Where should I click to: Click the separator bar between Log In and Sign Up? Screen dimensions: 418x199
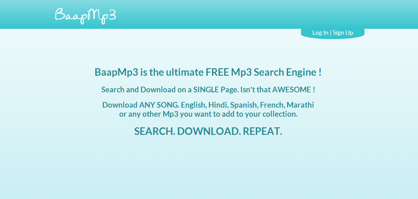[331, 33]
